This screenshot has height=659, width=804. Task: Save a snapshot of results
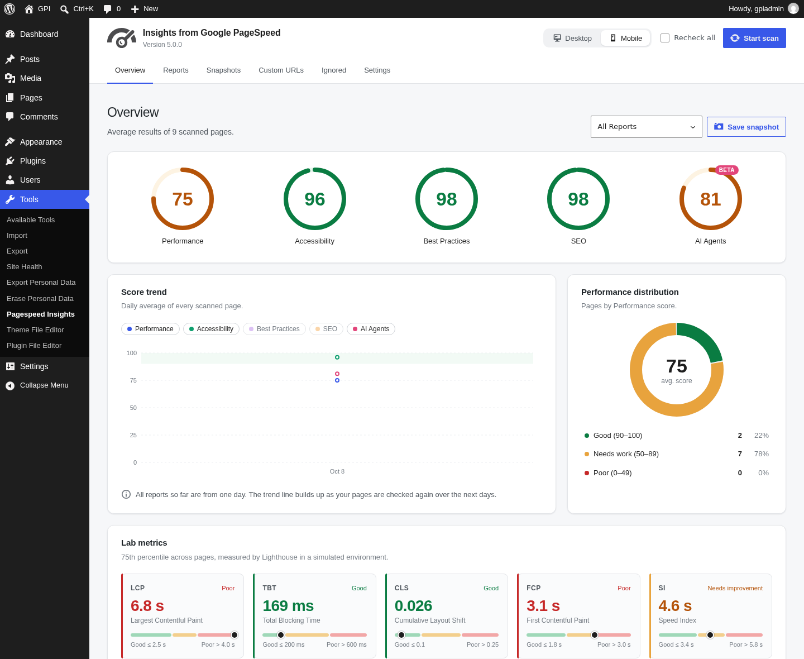[x=746, y=127]
